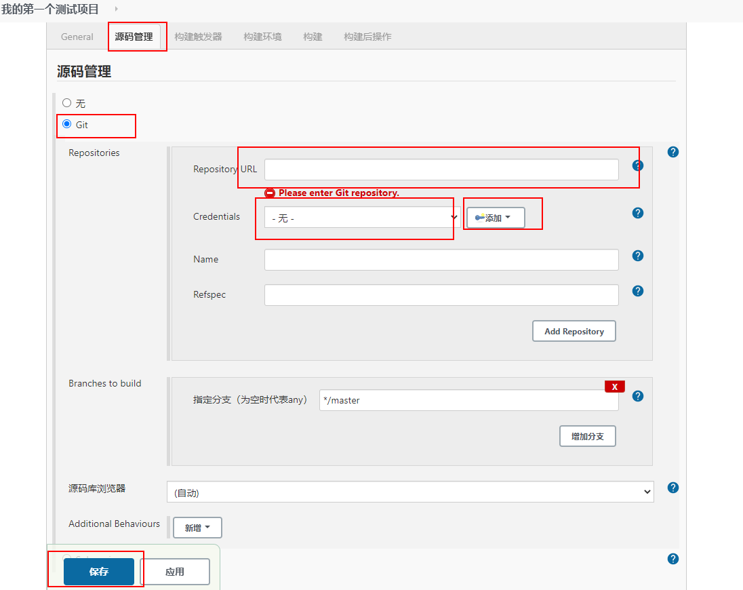Open help for the Repositories section

pyautogui.click(x=673, y=152)
